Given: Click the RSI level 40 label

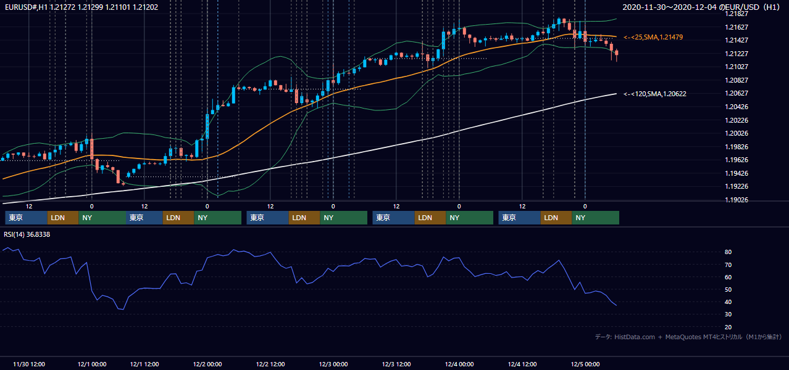Looking at the screenshot, I should pyautogui.click(x=728, y=302).
